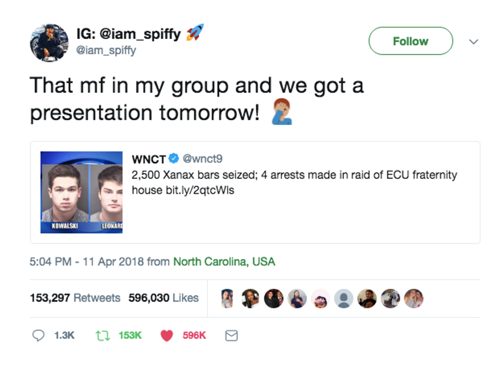
Task: Click WNCT's blue verified badge
Action: 174,159
